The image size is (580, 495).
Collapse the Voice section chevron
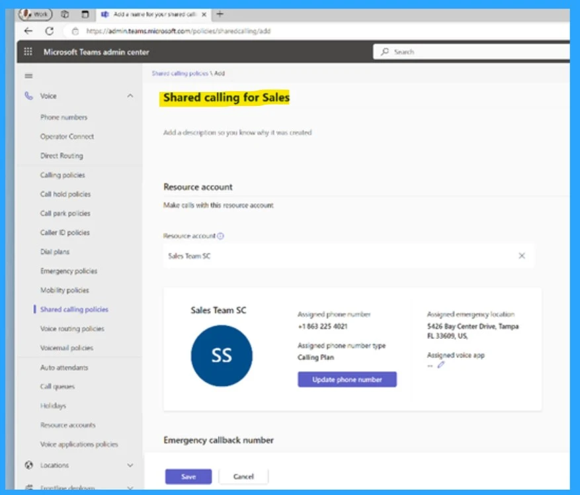click(x=130, y=96)
